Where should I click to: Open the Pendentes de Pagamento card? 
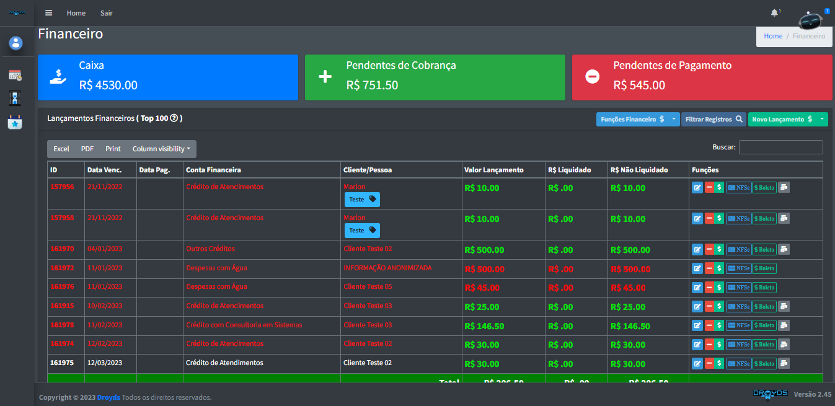(702, 77)
